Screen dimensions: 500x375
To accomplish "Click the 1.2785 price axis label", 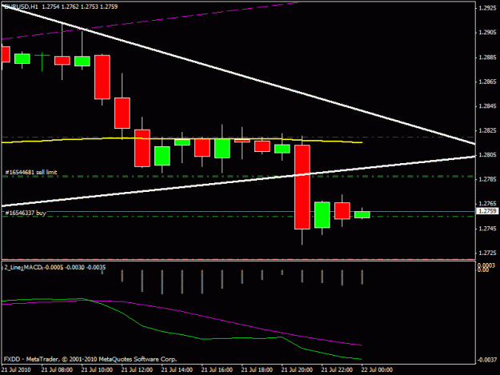I will 487,179.
